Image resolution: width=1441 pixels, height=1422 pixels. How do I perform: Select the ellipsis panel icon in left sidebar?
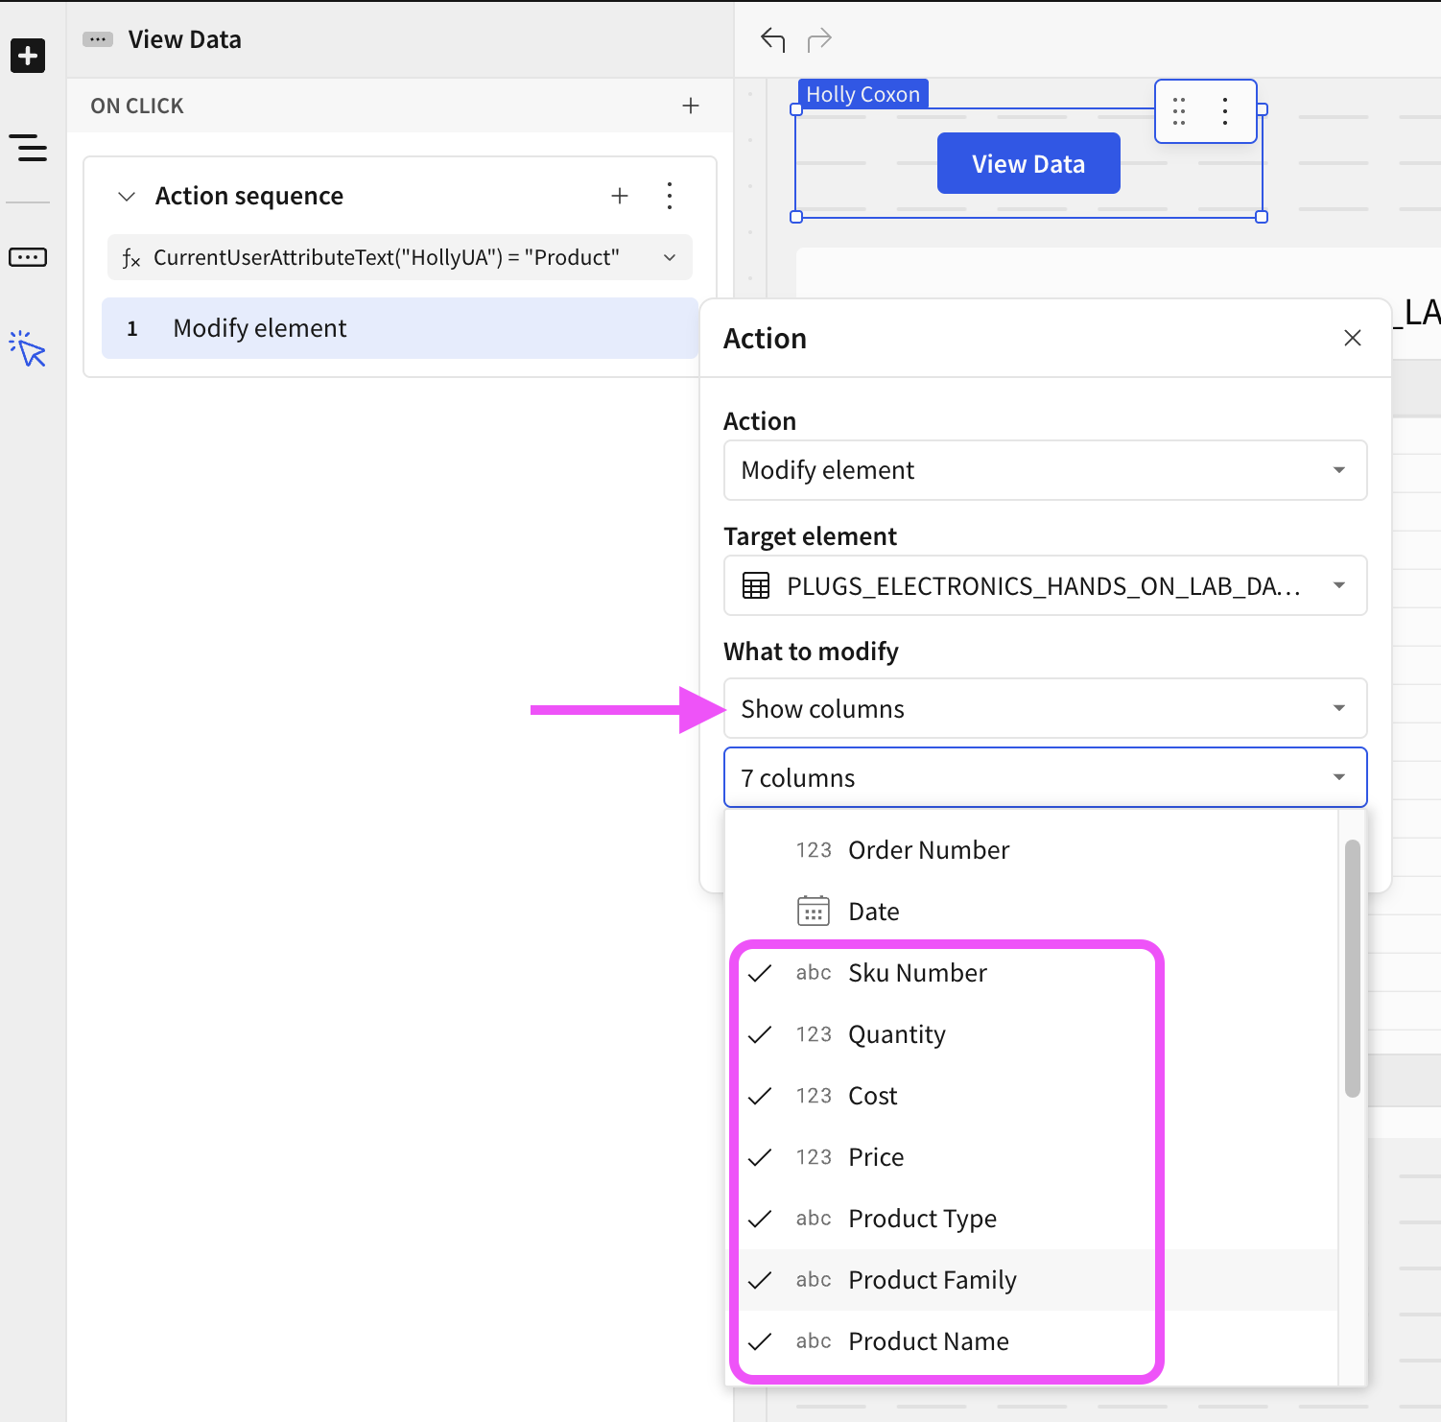(28, 256)
